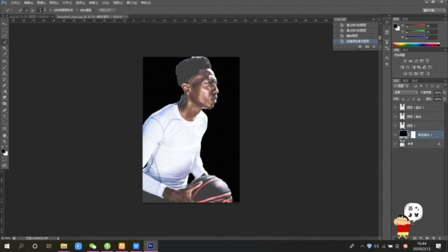Click lock position icon in Layers panel
The image size is (448, 252).
[414, 99]
